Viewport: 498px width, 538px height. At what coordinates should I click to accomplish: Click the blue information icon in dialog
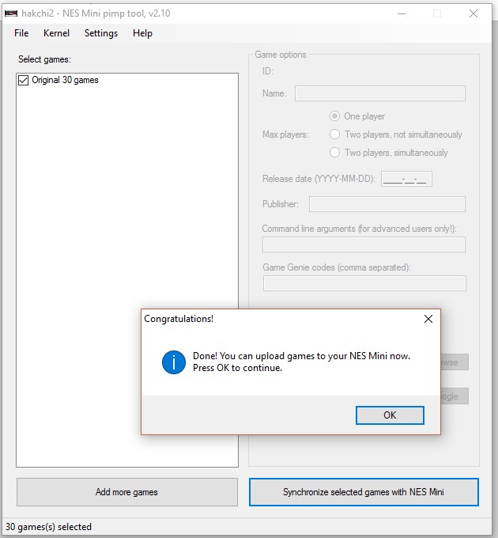(x=173, y=362)
